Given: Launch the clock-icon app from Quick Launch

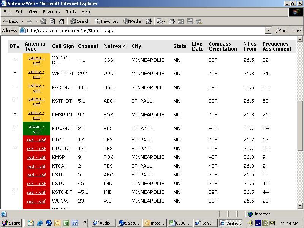Looking at the screenshot, I should click(57, 223).
